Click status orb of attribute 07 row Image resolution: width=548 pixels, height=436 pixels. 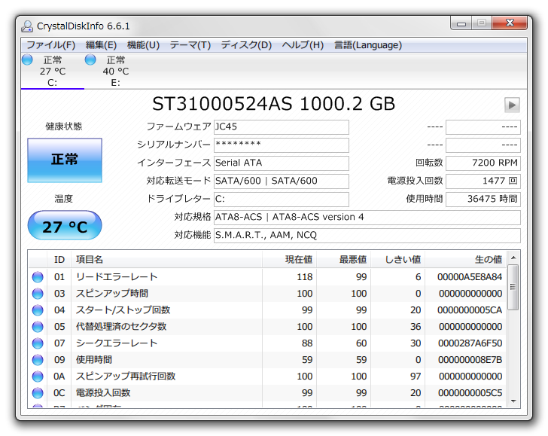pyautogui.click(x=38, y=343)
